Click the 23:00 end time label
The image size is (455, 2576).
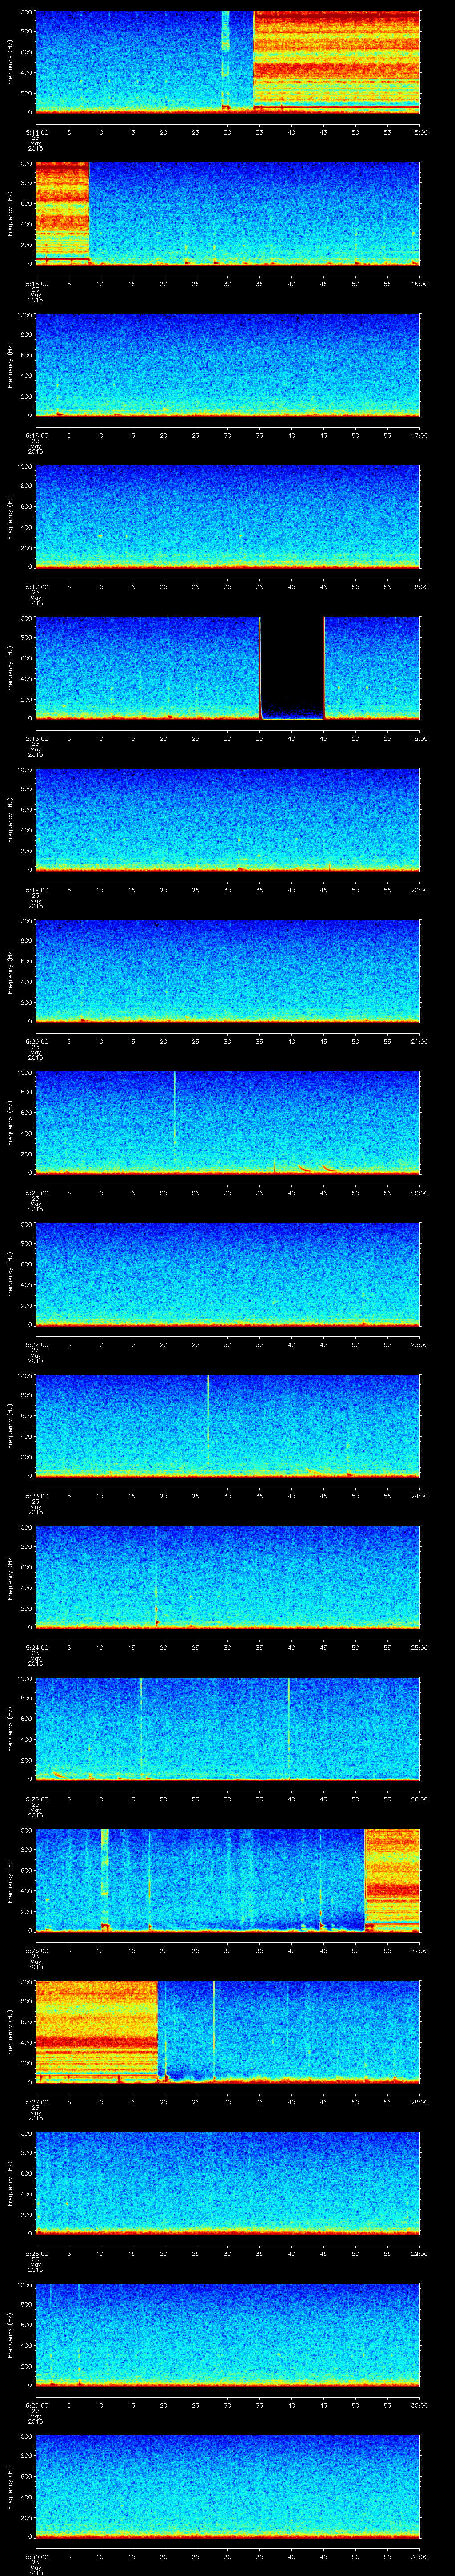[419, 1344]
